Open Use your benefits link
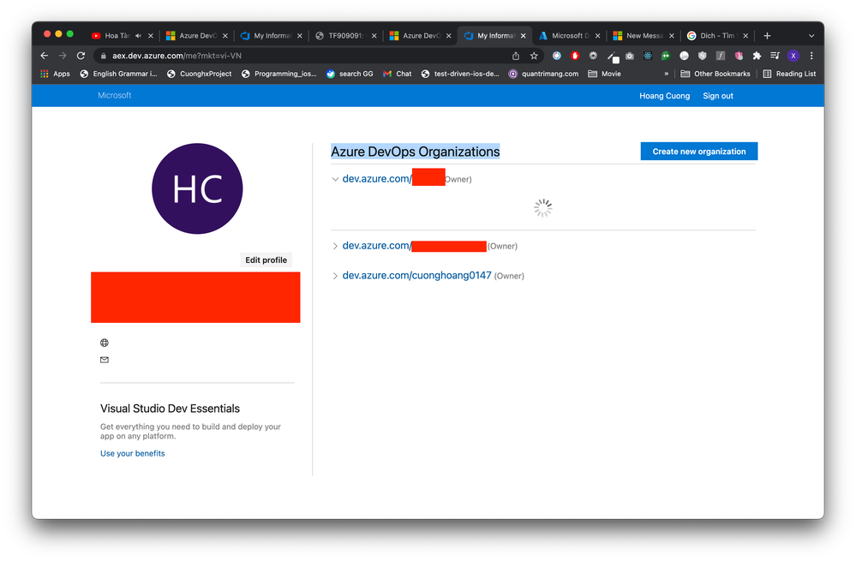856x561 pixels. click(x=133, y=453)
